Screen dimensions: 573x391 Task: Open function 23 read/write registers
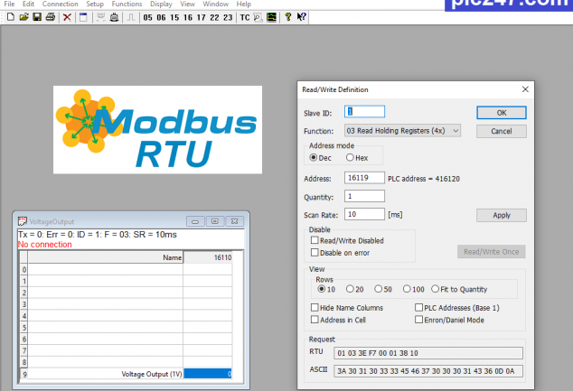point(228,17)
